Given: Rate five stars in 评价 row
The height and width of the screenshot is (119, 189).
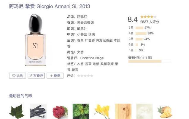Looking at the screenshot, I should point(92,76).
